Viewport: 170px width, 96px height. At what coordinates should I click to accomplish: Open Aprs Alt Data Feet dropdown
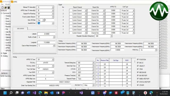(43, 20)
